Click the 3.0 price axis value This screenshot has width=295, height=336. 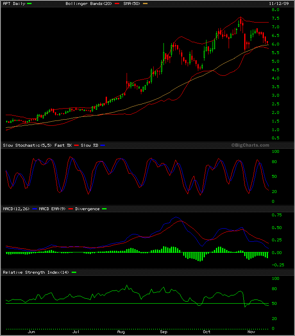coord(275,95)
